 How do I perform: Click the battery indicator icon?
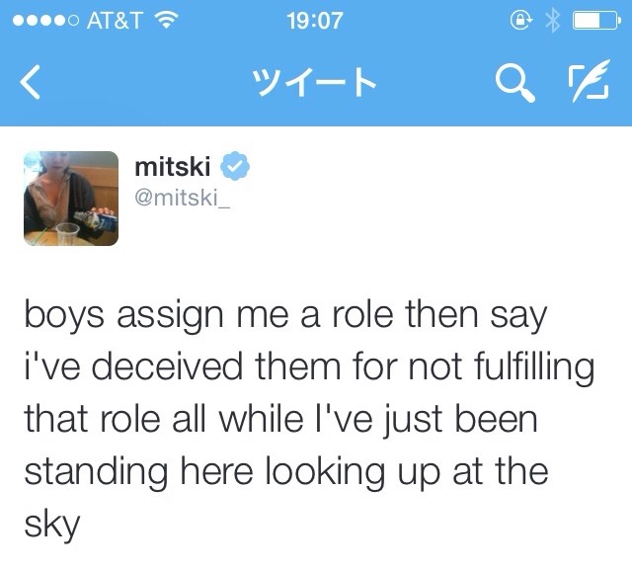pyautogui.click(x=596, y=21)
